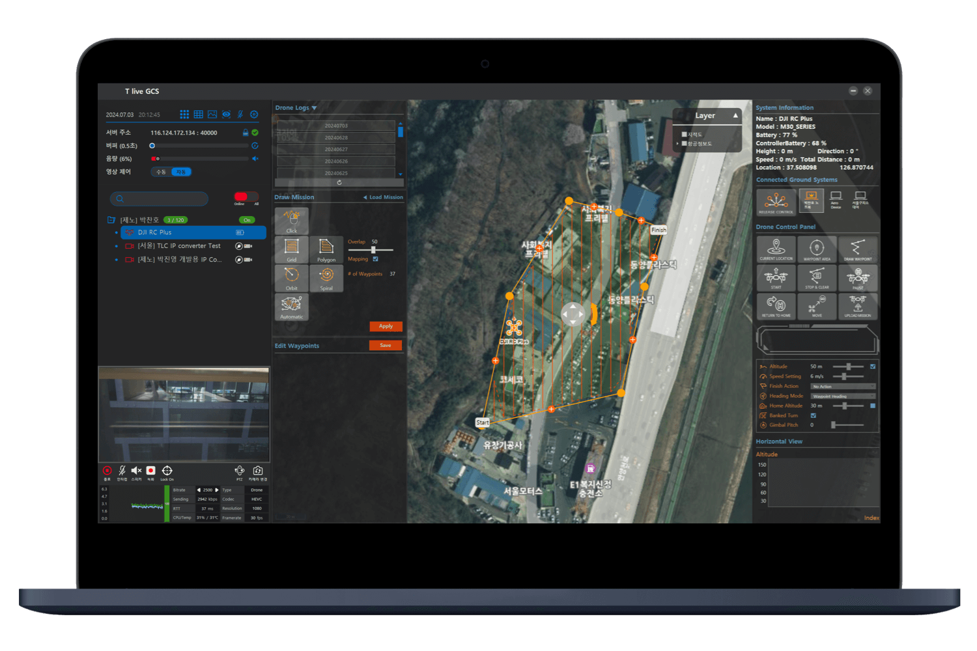Click the orange Save button
The image size is (977, 651).
click(x=386, y=345)
